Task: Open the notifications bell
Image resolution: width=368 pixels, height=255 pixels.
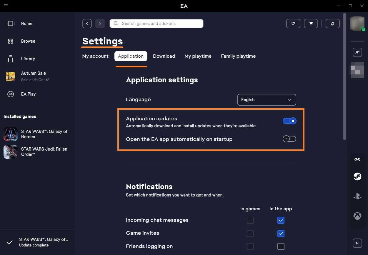Action: (333, 24)
